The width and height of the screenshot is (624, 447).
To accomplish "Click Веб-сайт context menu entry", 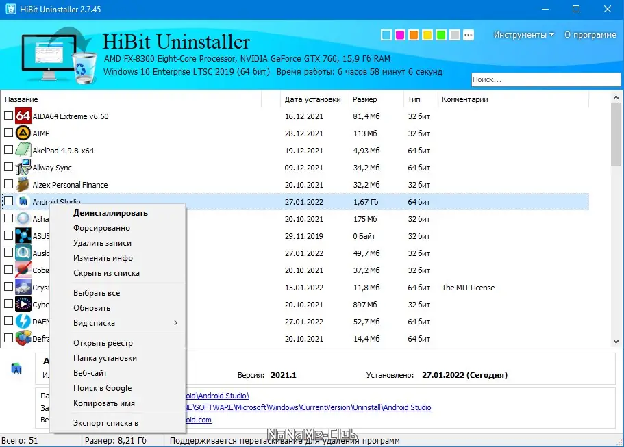I will coord(118,373).
